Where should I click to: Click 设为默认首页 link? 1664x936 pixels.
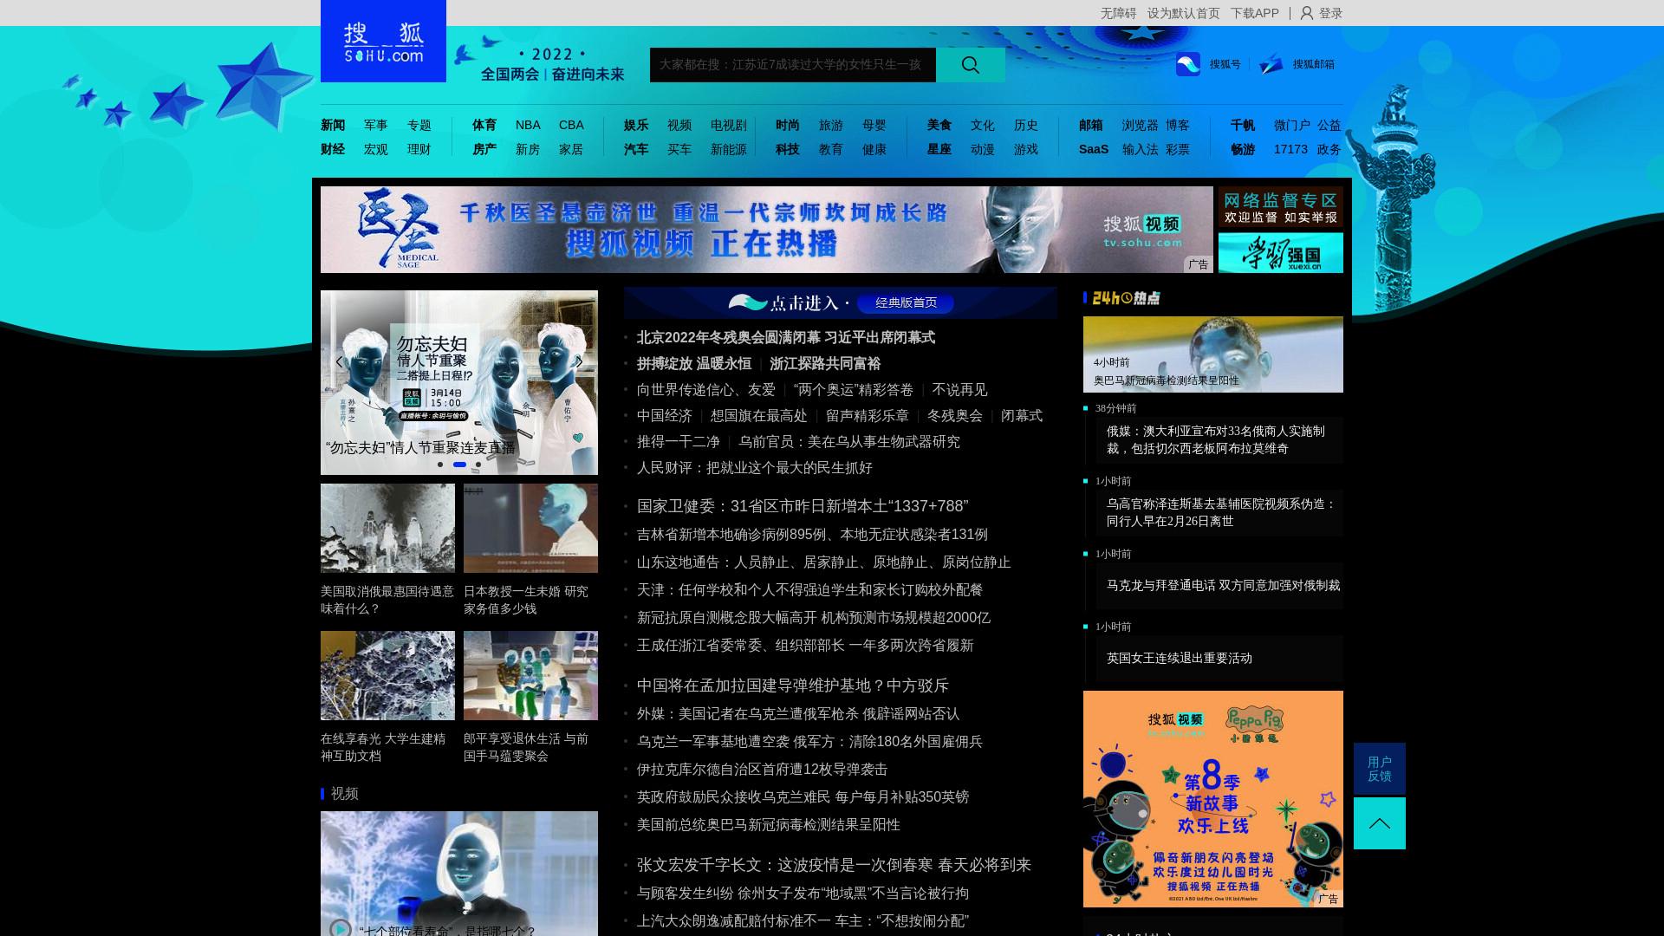pos(1183,13)
